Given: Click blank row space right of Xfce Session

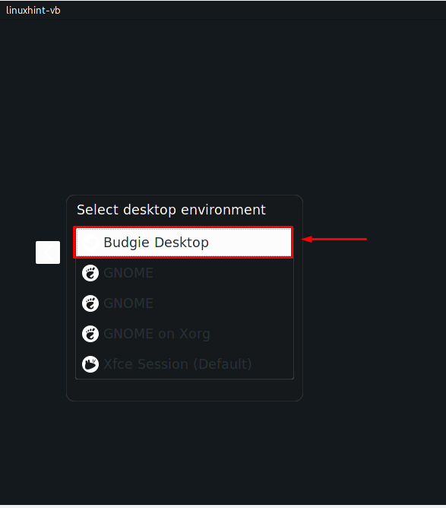Looking at the screenshot, I should [x=272, y=364].
